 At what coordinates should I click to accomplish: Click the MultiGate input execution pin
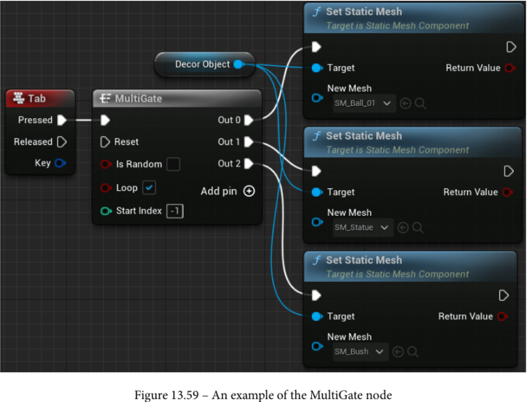point(105,120)
